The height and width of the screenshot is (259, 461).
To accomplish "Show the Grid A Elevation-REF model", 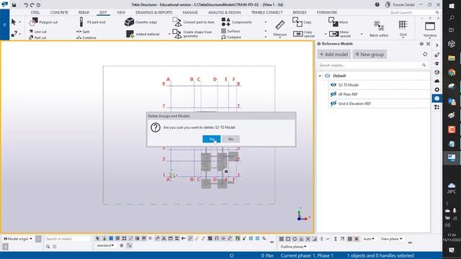I will (333, 104).
